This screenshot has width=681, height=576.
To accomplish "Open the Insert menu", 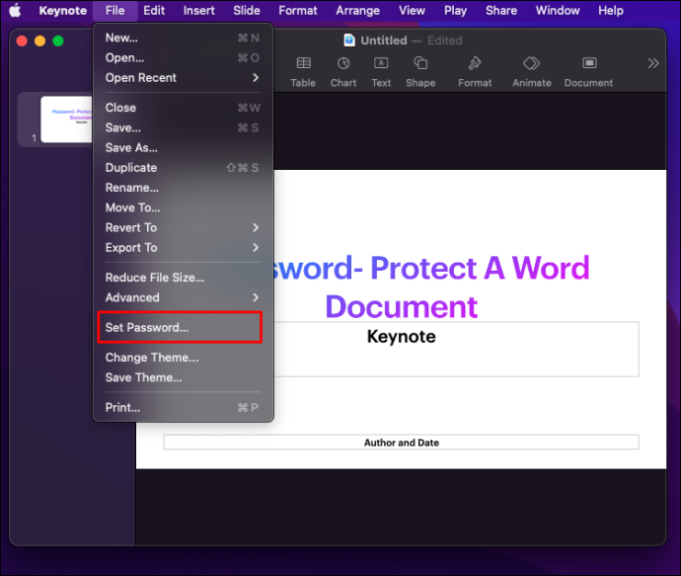I will [x=199, y=11].
